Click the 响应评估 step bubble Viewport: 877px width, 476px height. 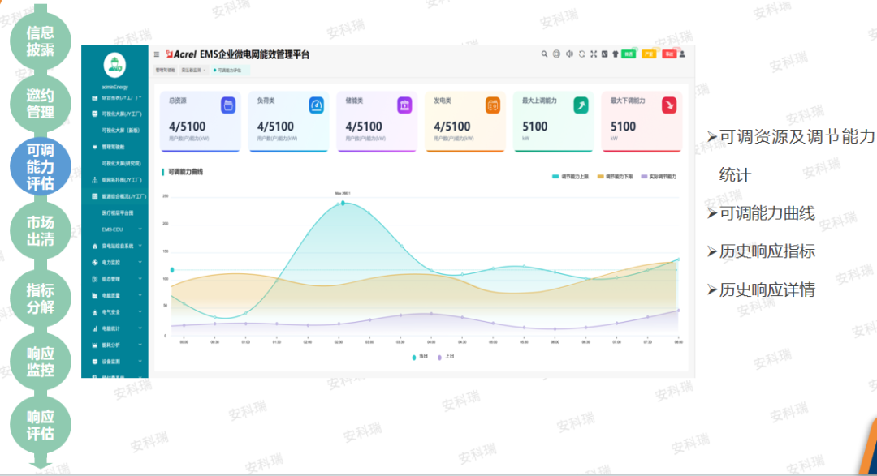click(x=41, y=425)
